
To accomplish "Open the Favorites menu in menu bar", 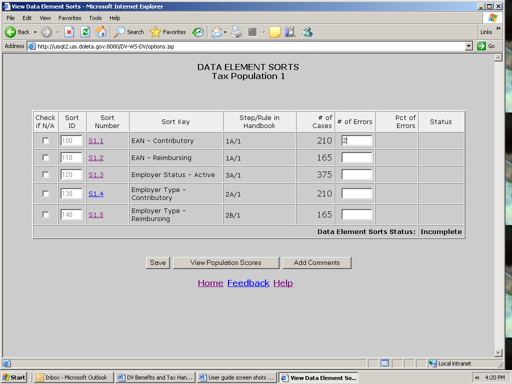I will pos(69,18).
